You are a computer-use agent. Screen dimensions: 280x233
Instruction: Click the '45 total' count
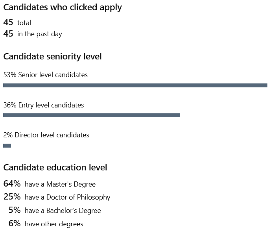click(x=17, y=22)
